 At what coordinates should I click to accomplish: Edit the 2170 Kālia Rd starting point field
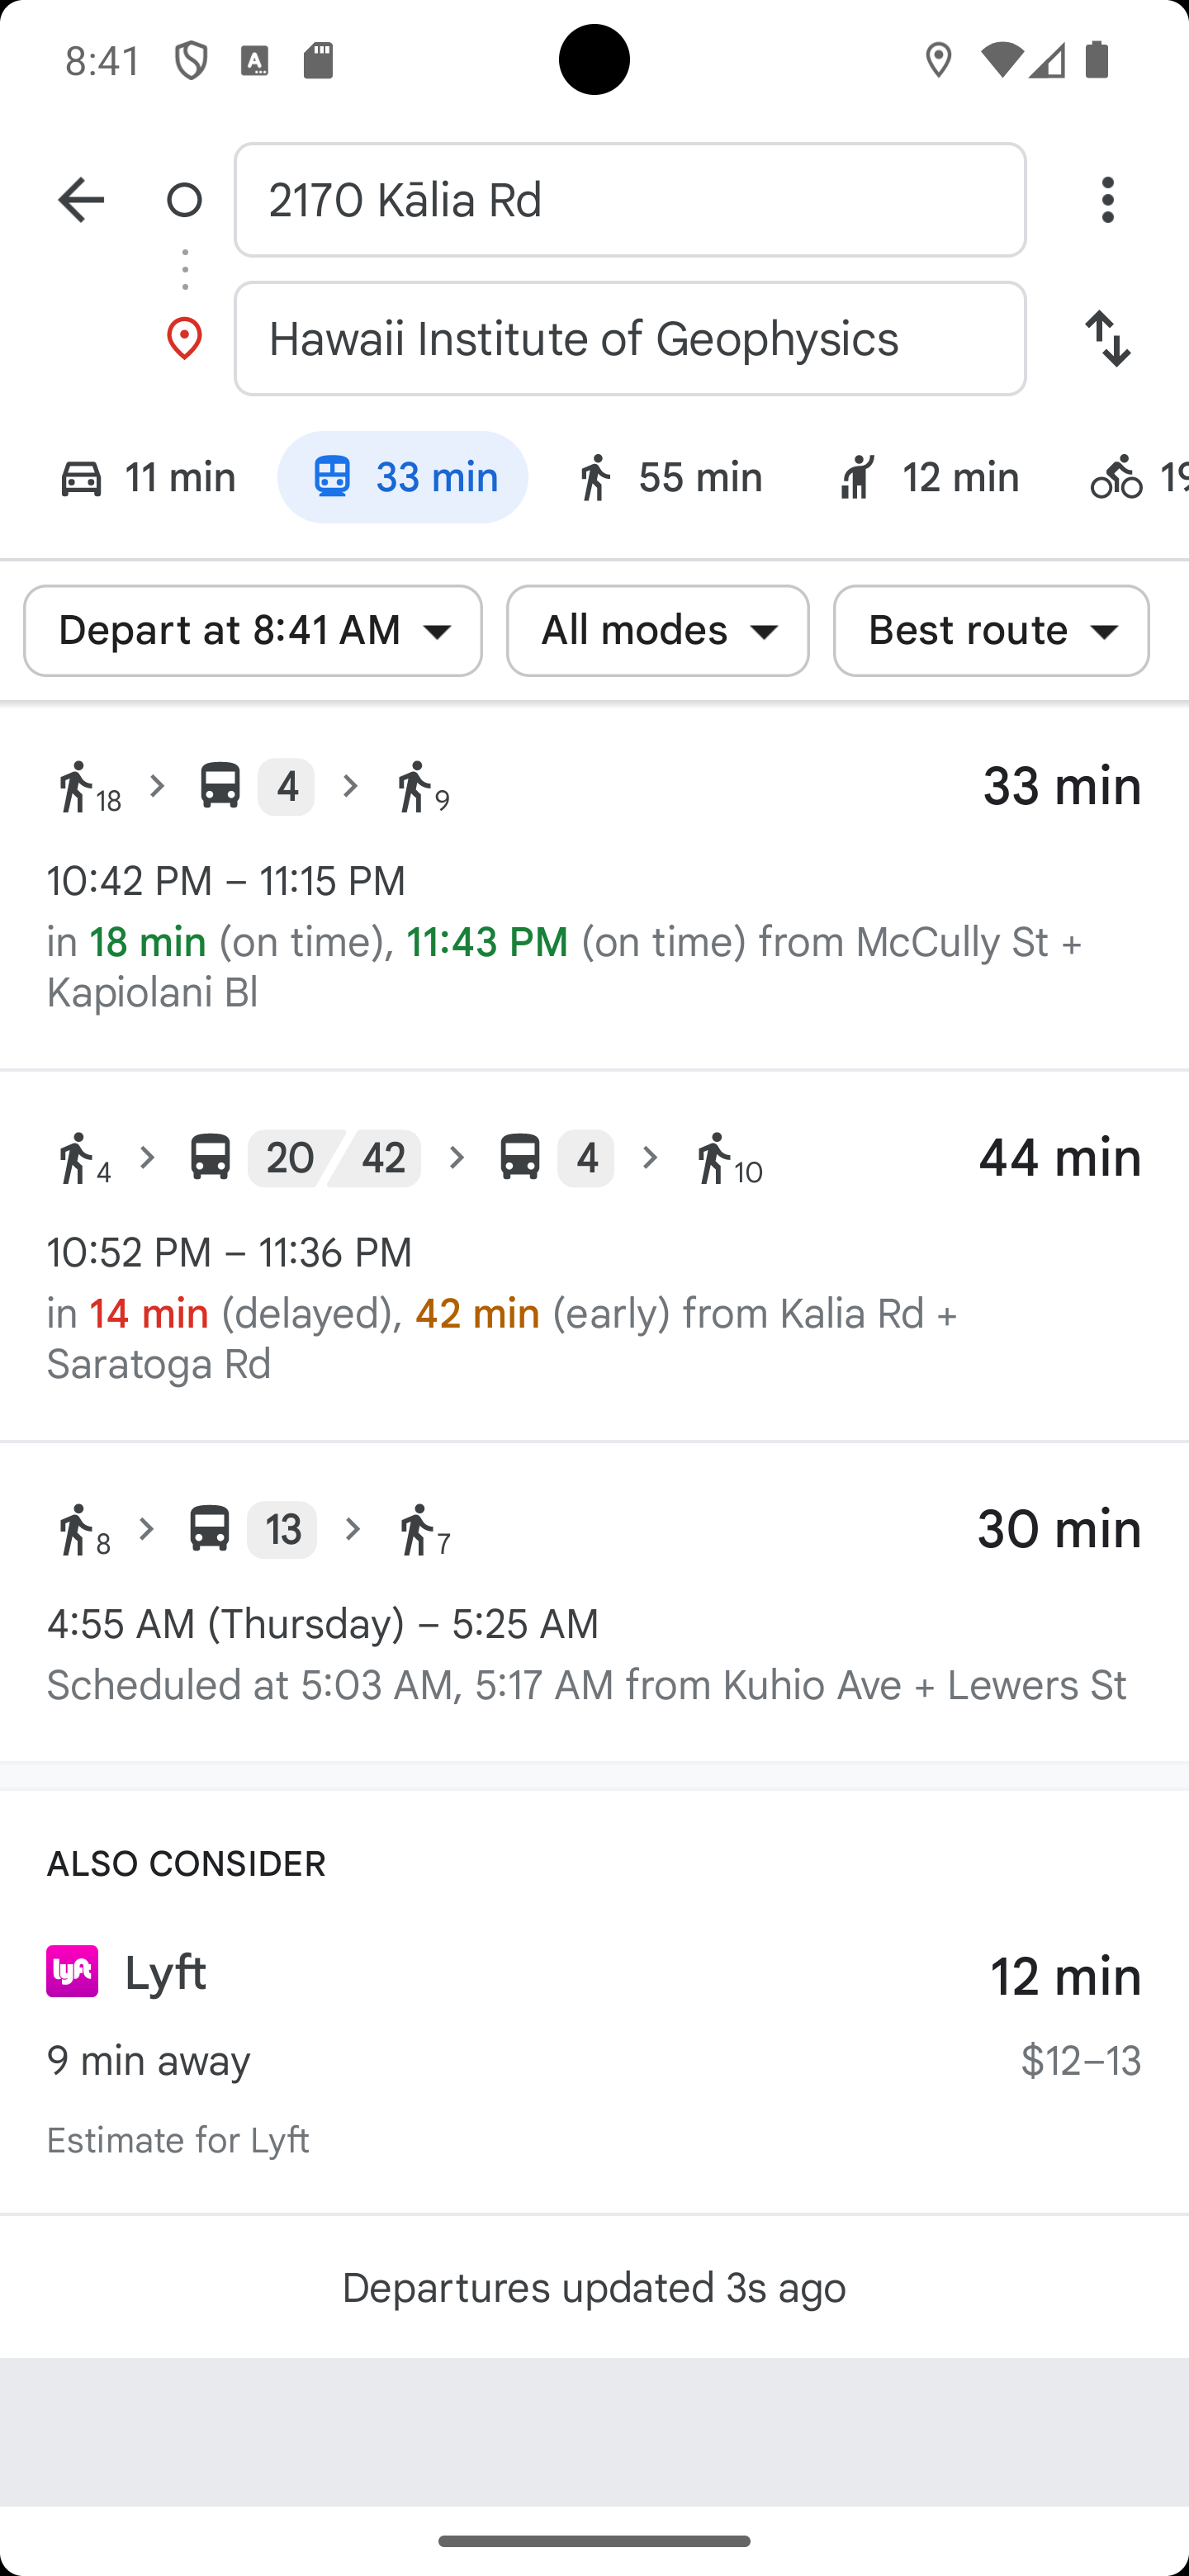(629, 200)
